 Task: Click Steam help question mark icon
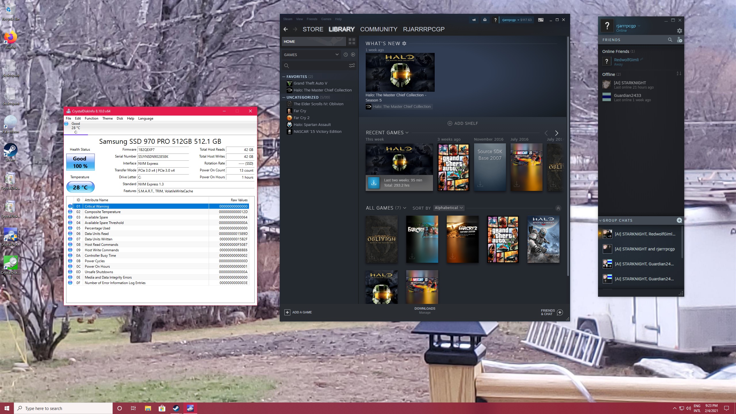495,20
